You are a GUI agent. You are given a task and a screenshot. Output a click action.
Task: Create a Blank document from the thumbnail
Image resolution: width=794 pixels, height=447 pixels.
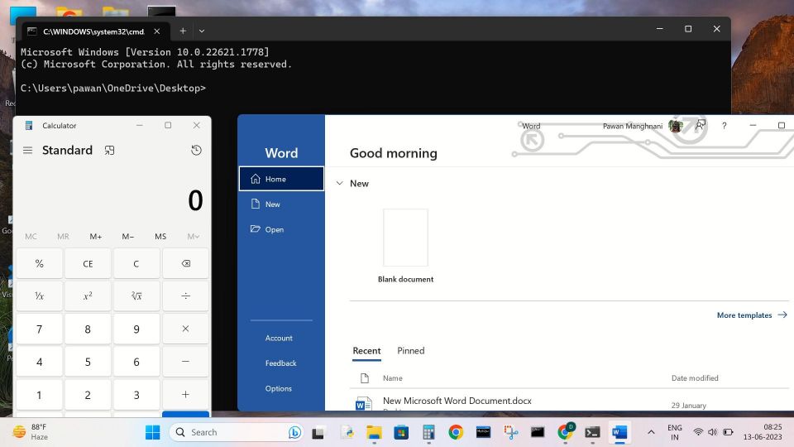click(405, 238)
